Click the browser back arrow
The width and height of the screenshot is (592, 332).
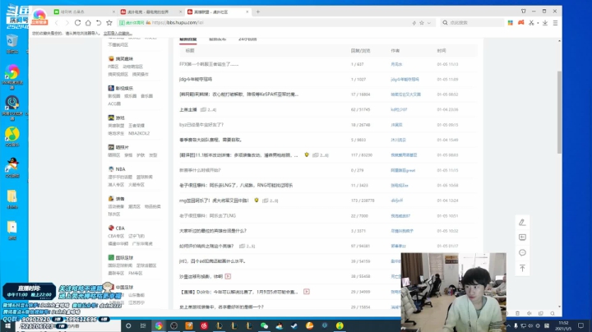pos(57,23)
